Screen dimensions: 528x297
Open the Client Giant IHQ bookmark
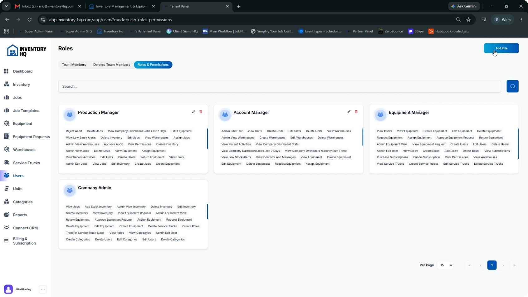(182, 31)
